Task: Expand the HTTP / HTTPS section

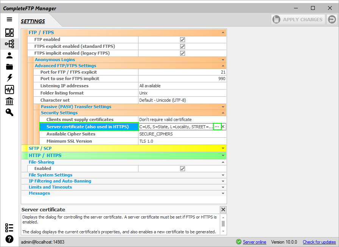Action: pos(223,156)
